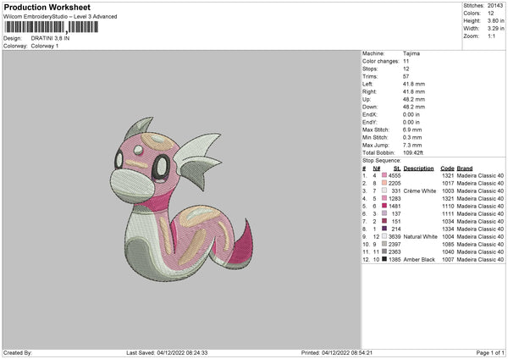Click the Description column header
The height and width of the screenshot is (359, 508).
pos(418,168)
